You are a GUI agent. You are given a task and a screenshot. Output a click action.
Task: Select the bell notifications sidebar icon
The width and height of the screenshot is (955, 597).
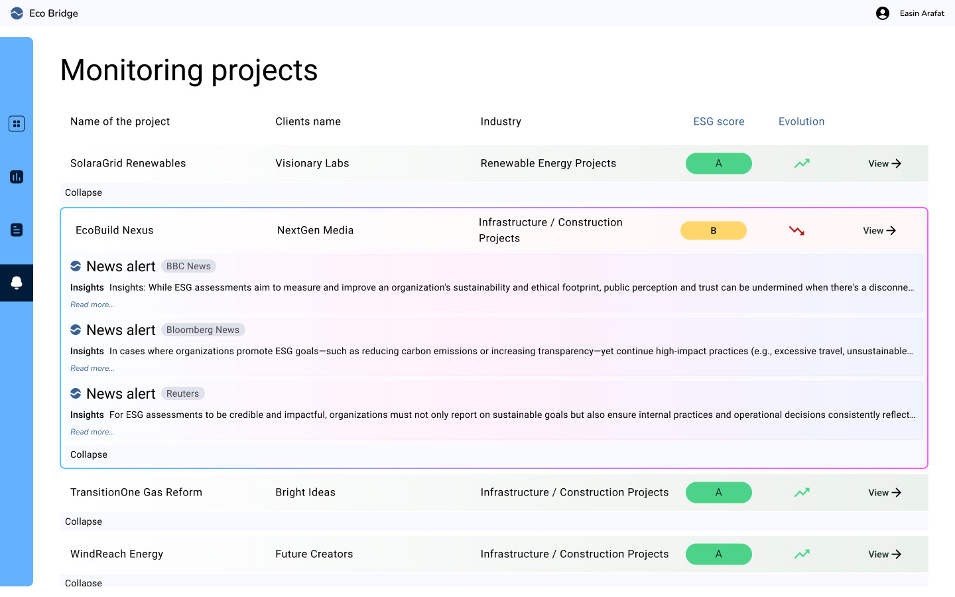pyautogui.click(x=17, y=283)
